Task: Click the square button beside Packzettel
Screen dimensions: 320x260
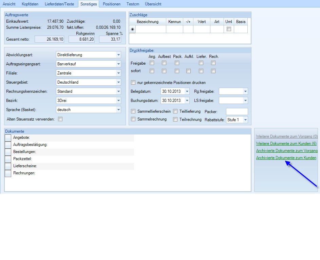Action: click(8, 159)
